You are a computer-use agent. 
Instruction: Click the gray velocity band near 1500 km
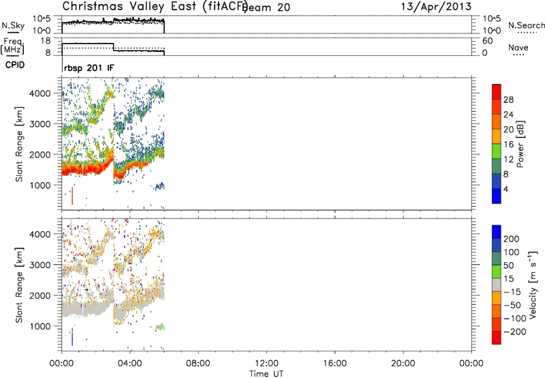(87, 309)
